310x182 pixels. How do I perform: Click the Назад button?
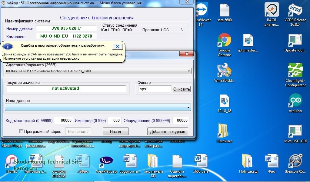tap(115, 131)
